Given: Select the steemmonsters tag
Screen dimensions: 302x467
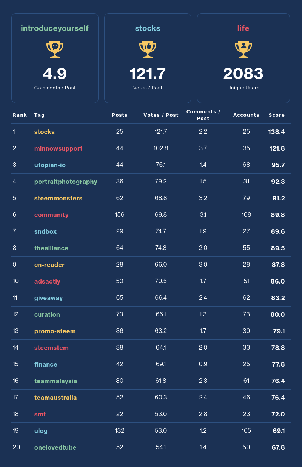Looking at the screenshot, I should coord(58,198).
